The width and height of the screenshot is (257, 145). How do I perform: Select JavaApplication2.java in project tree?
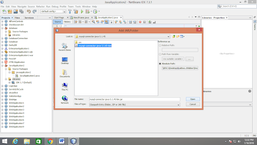pyautogui.click(x=29, y=76)
